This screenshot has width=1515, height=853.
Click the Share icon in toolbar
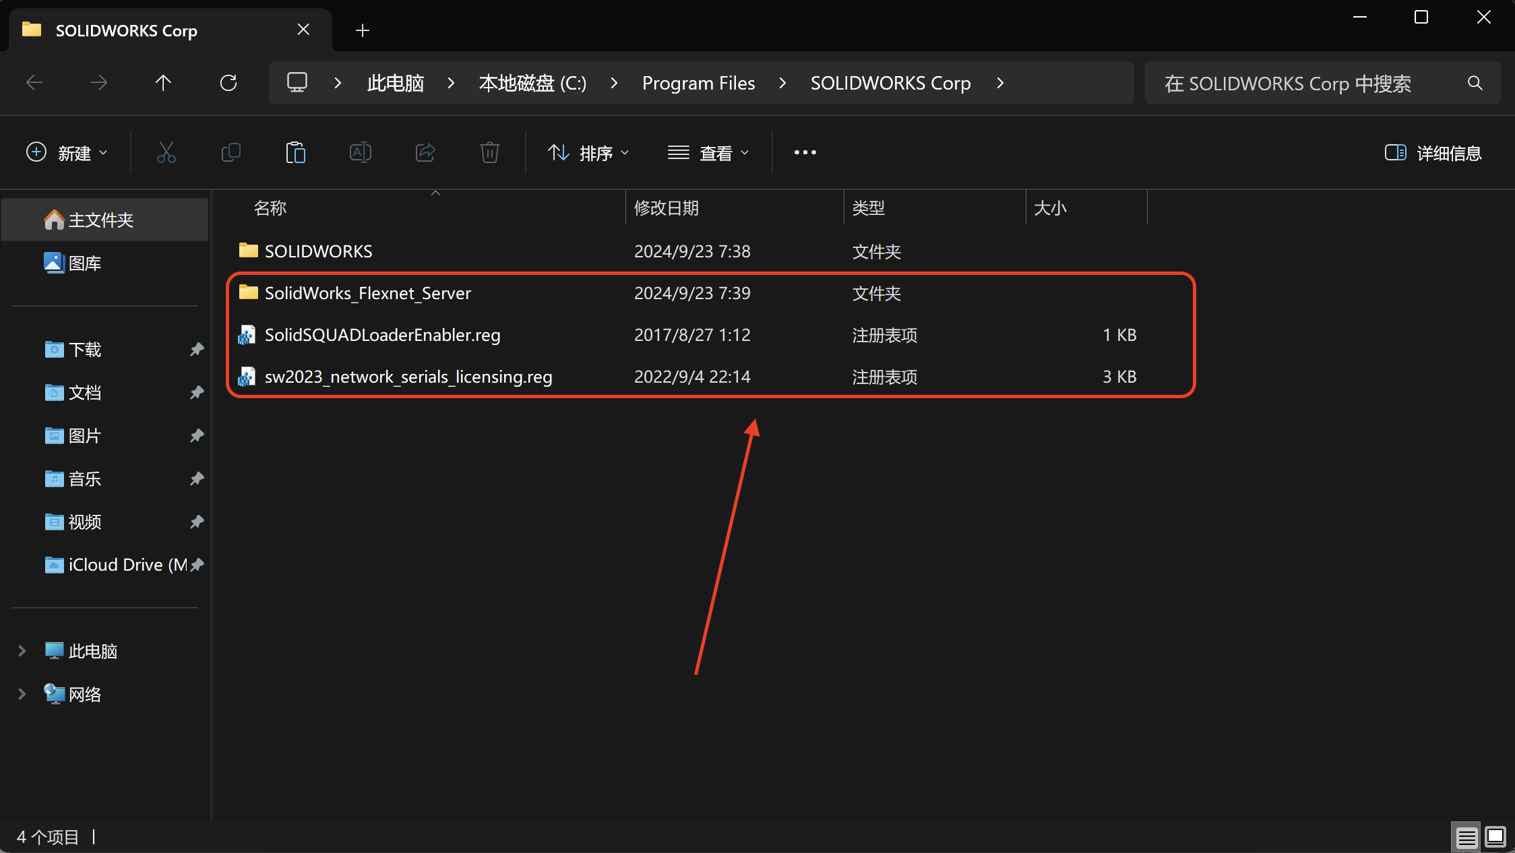[425, 153]
